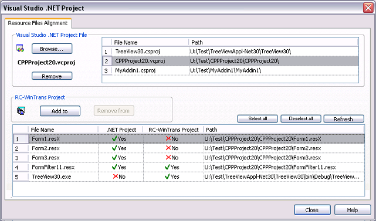The height and width of the screenshot is (221, 376).
Task: Select the MyAddin1.csproj project row
Action: (x=230, y=70)
